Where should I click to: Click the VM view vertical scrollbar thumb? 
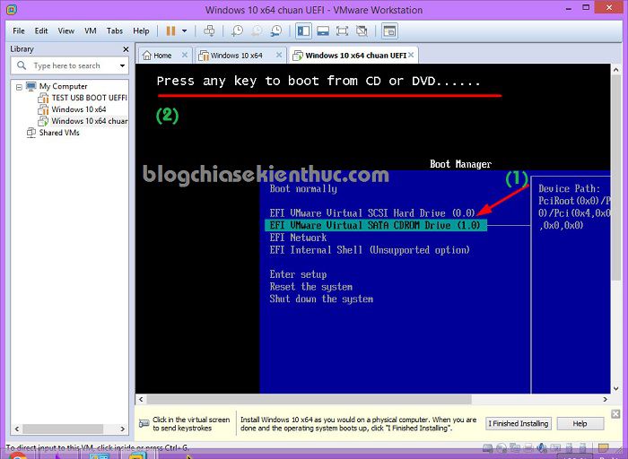point(615,178)
